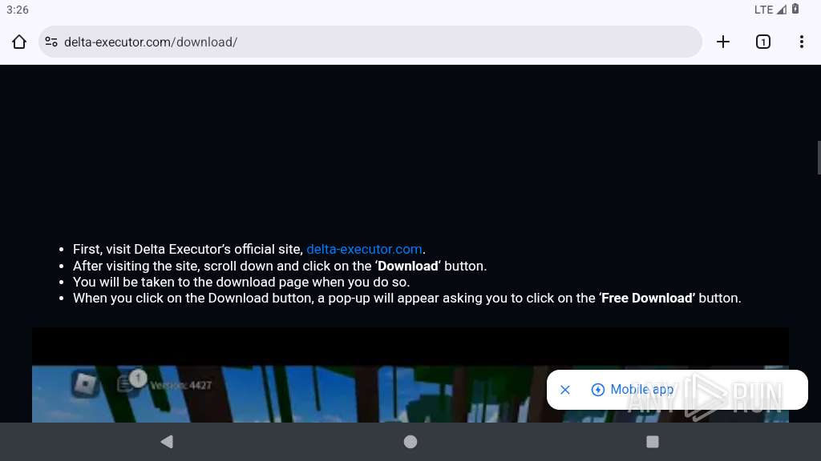
Task: Click LTE signal indicator in status bar
Action: (x=770, y=10)
